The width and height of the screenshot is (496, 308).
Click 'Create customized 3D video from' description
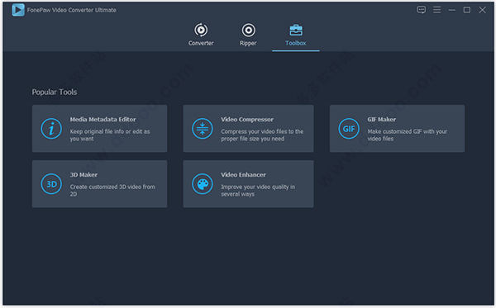pos(112,190)
